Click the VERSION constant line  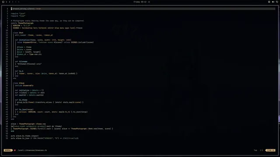21,25
